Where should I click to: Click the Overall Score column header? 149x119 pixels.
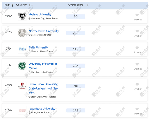[x=76, y=5]
